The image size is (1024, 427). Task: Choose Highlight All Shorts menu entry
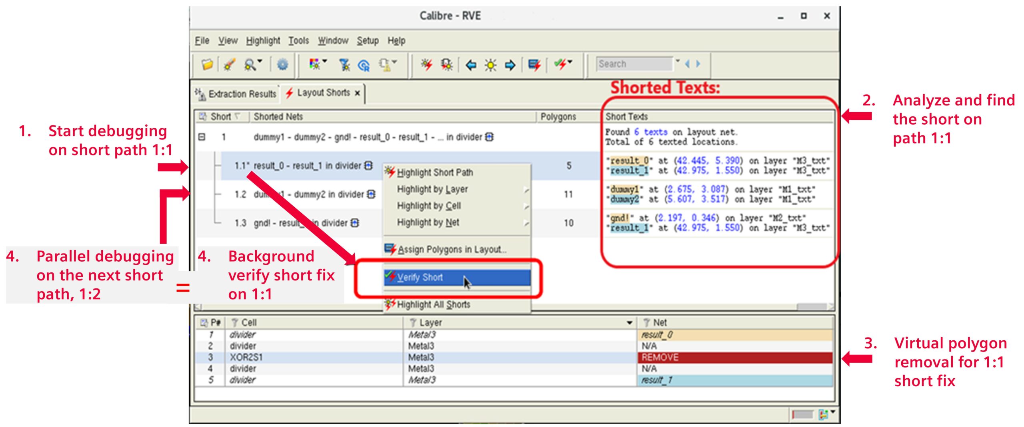click(x=457, y=304)
